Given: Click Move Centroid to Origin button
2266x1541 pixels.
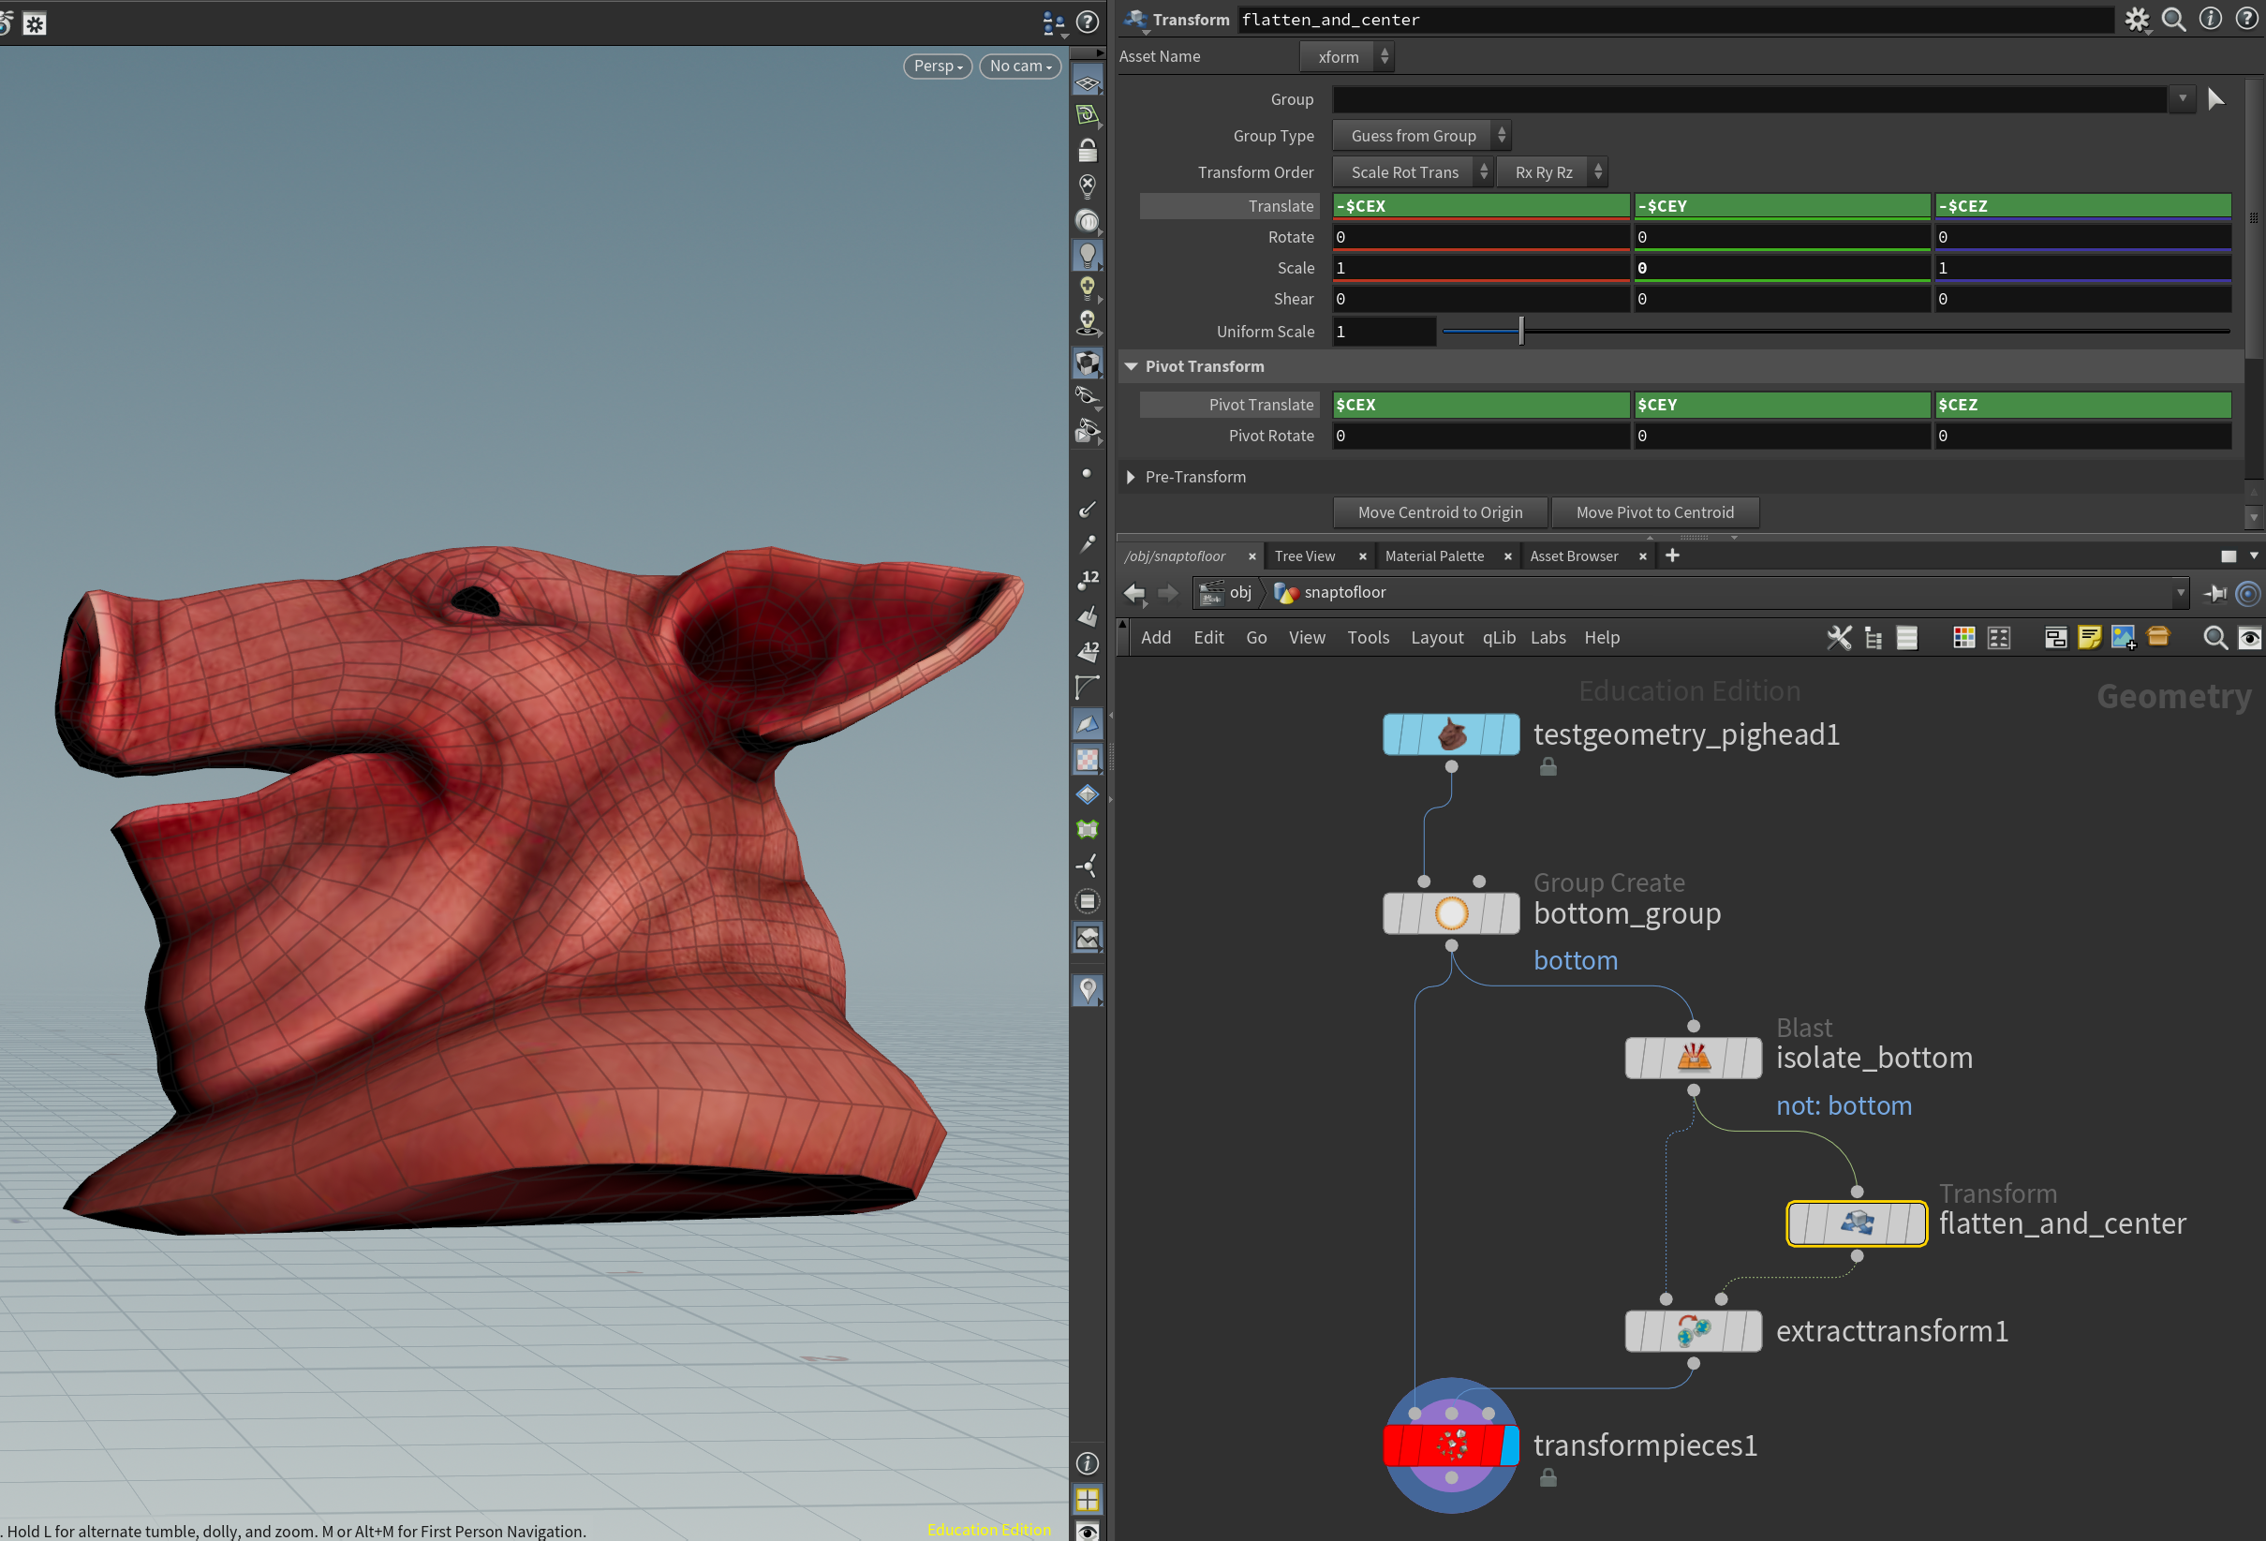Looking at the screenshot, I should click(x=1439, y=513).
